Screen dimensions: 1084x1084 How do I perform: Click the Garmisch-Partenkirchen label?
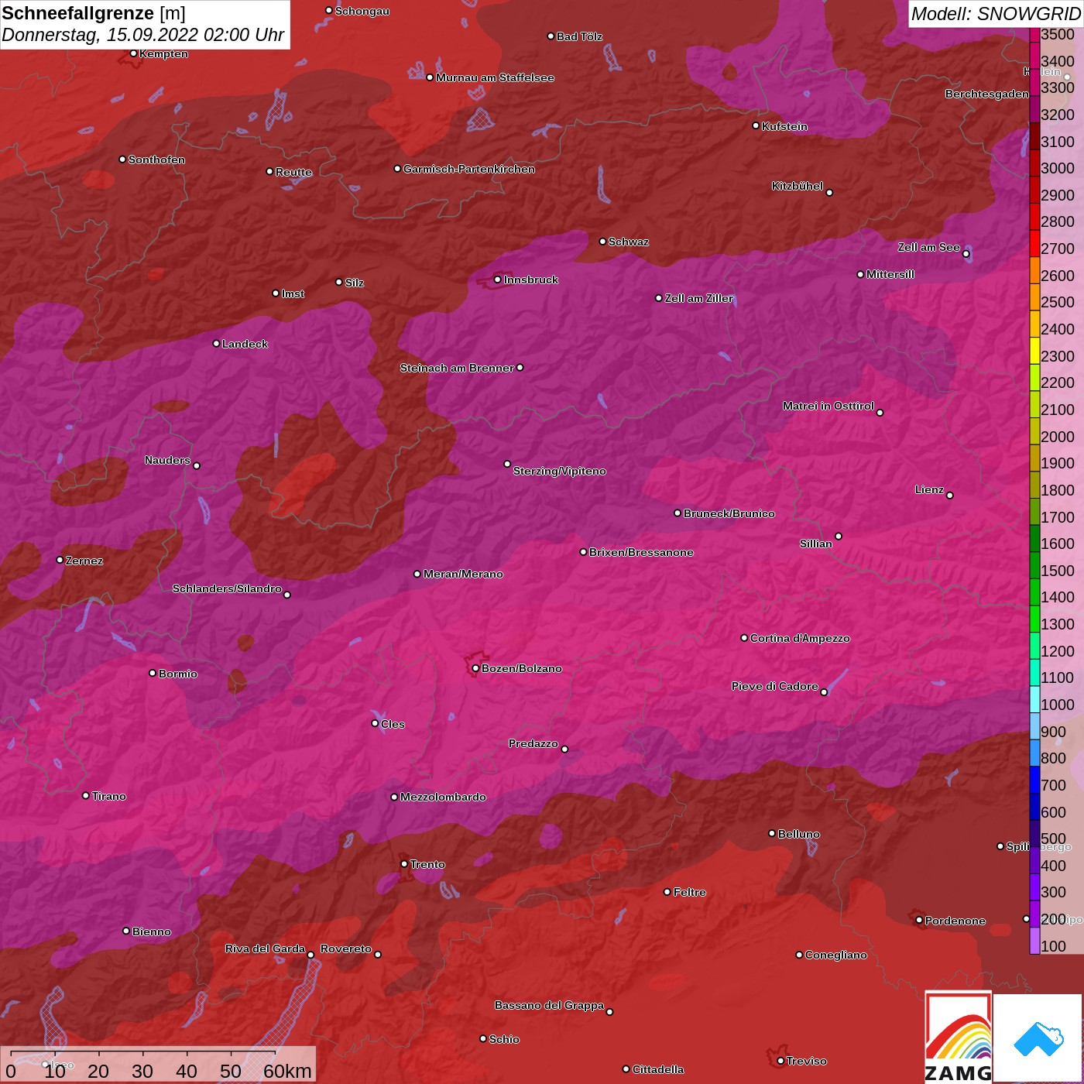(469, 169)
